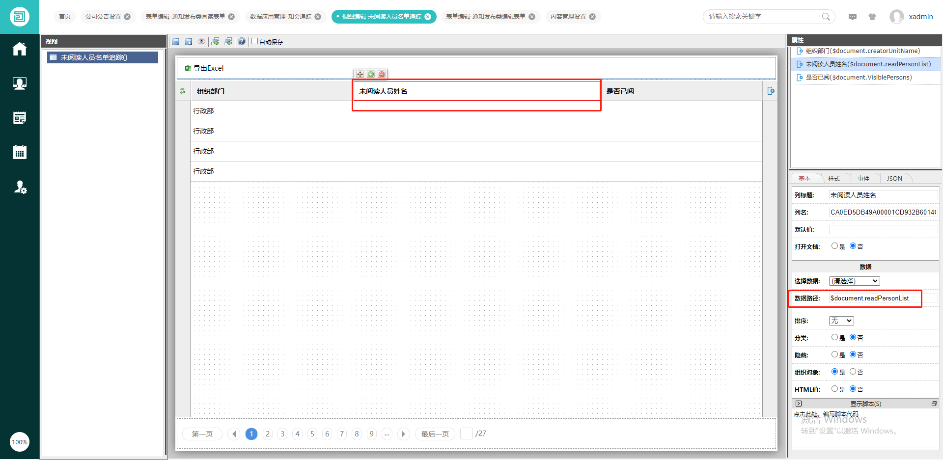The image size is (943, 460).
Task: Click the export icon with the right green arrow
Action: 215,42
